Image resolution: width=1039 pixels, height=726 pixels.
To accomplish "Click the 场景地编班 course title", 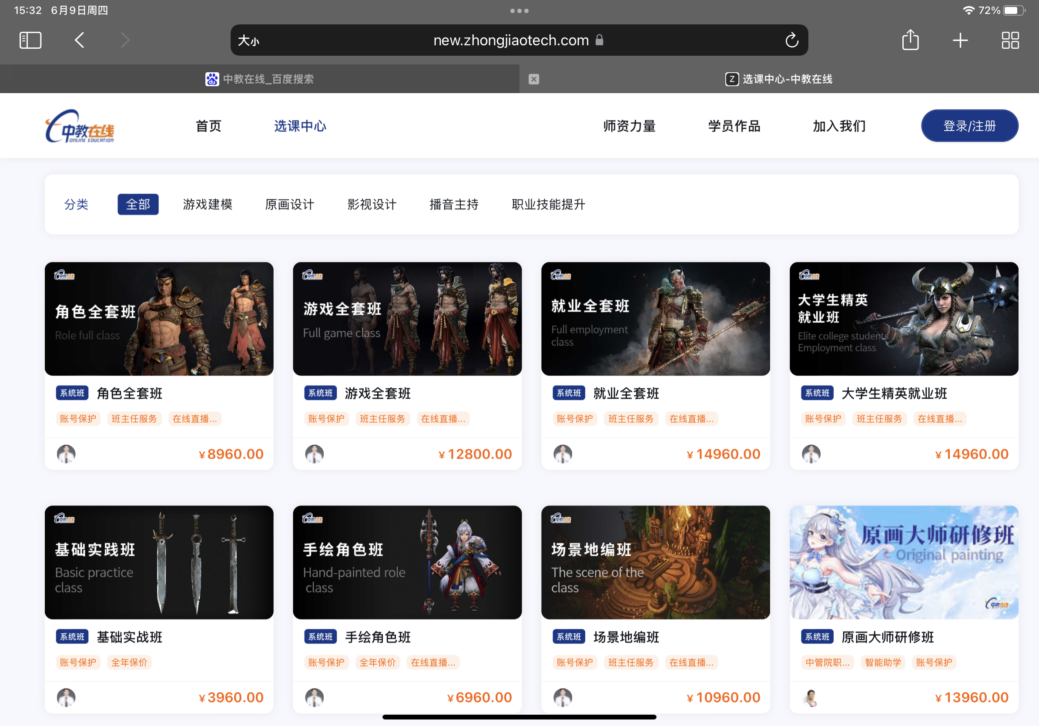I will tap(626, 637).
